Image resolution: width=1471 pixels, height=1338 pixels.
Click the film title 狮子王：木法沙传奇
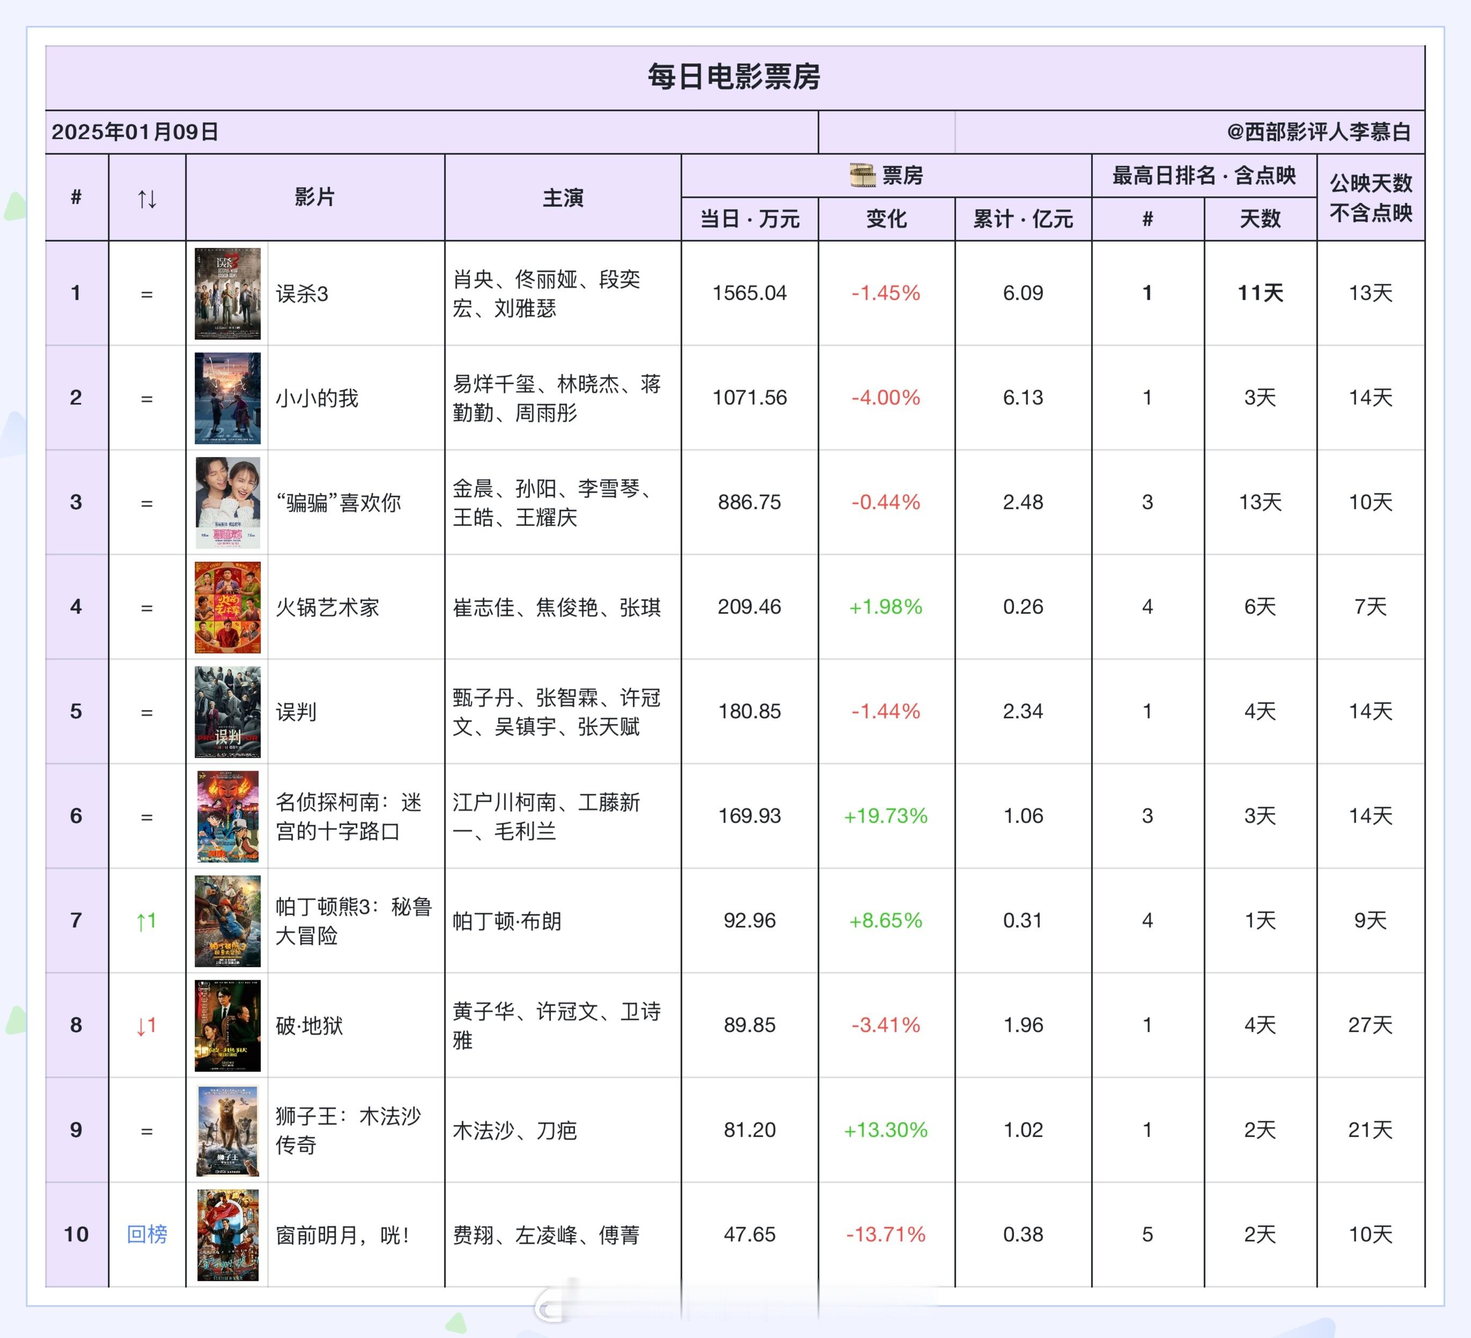click(x=349, y=1130)
